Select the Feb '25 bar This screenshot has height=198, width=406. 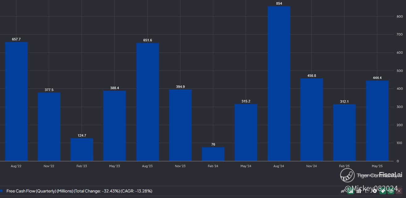tap(345, 133)
